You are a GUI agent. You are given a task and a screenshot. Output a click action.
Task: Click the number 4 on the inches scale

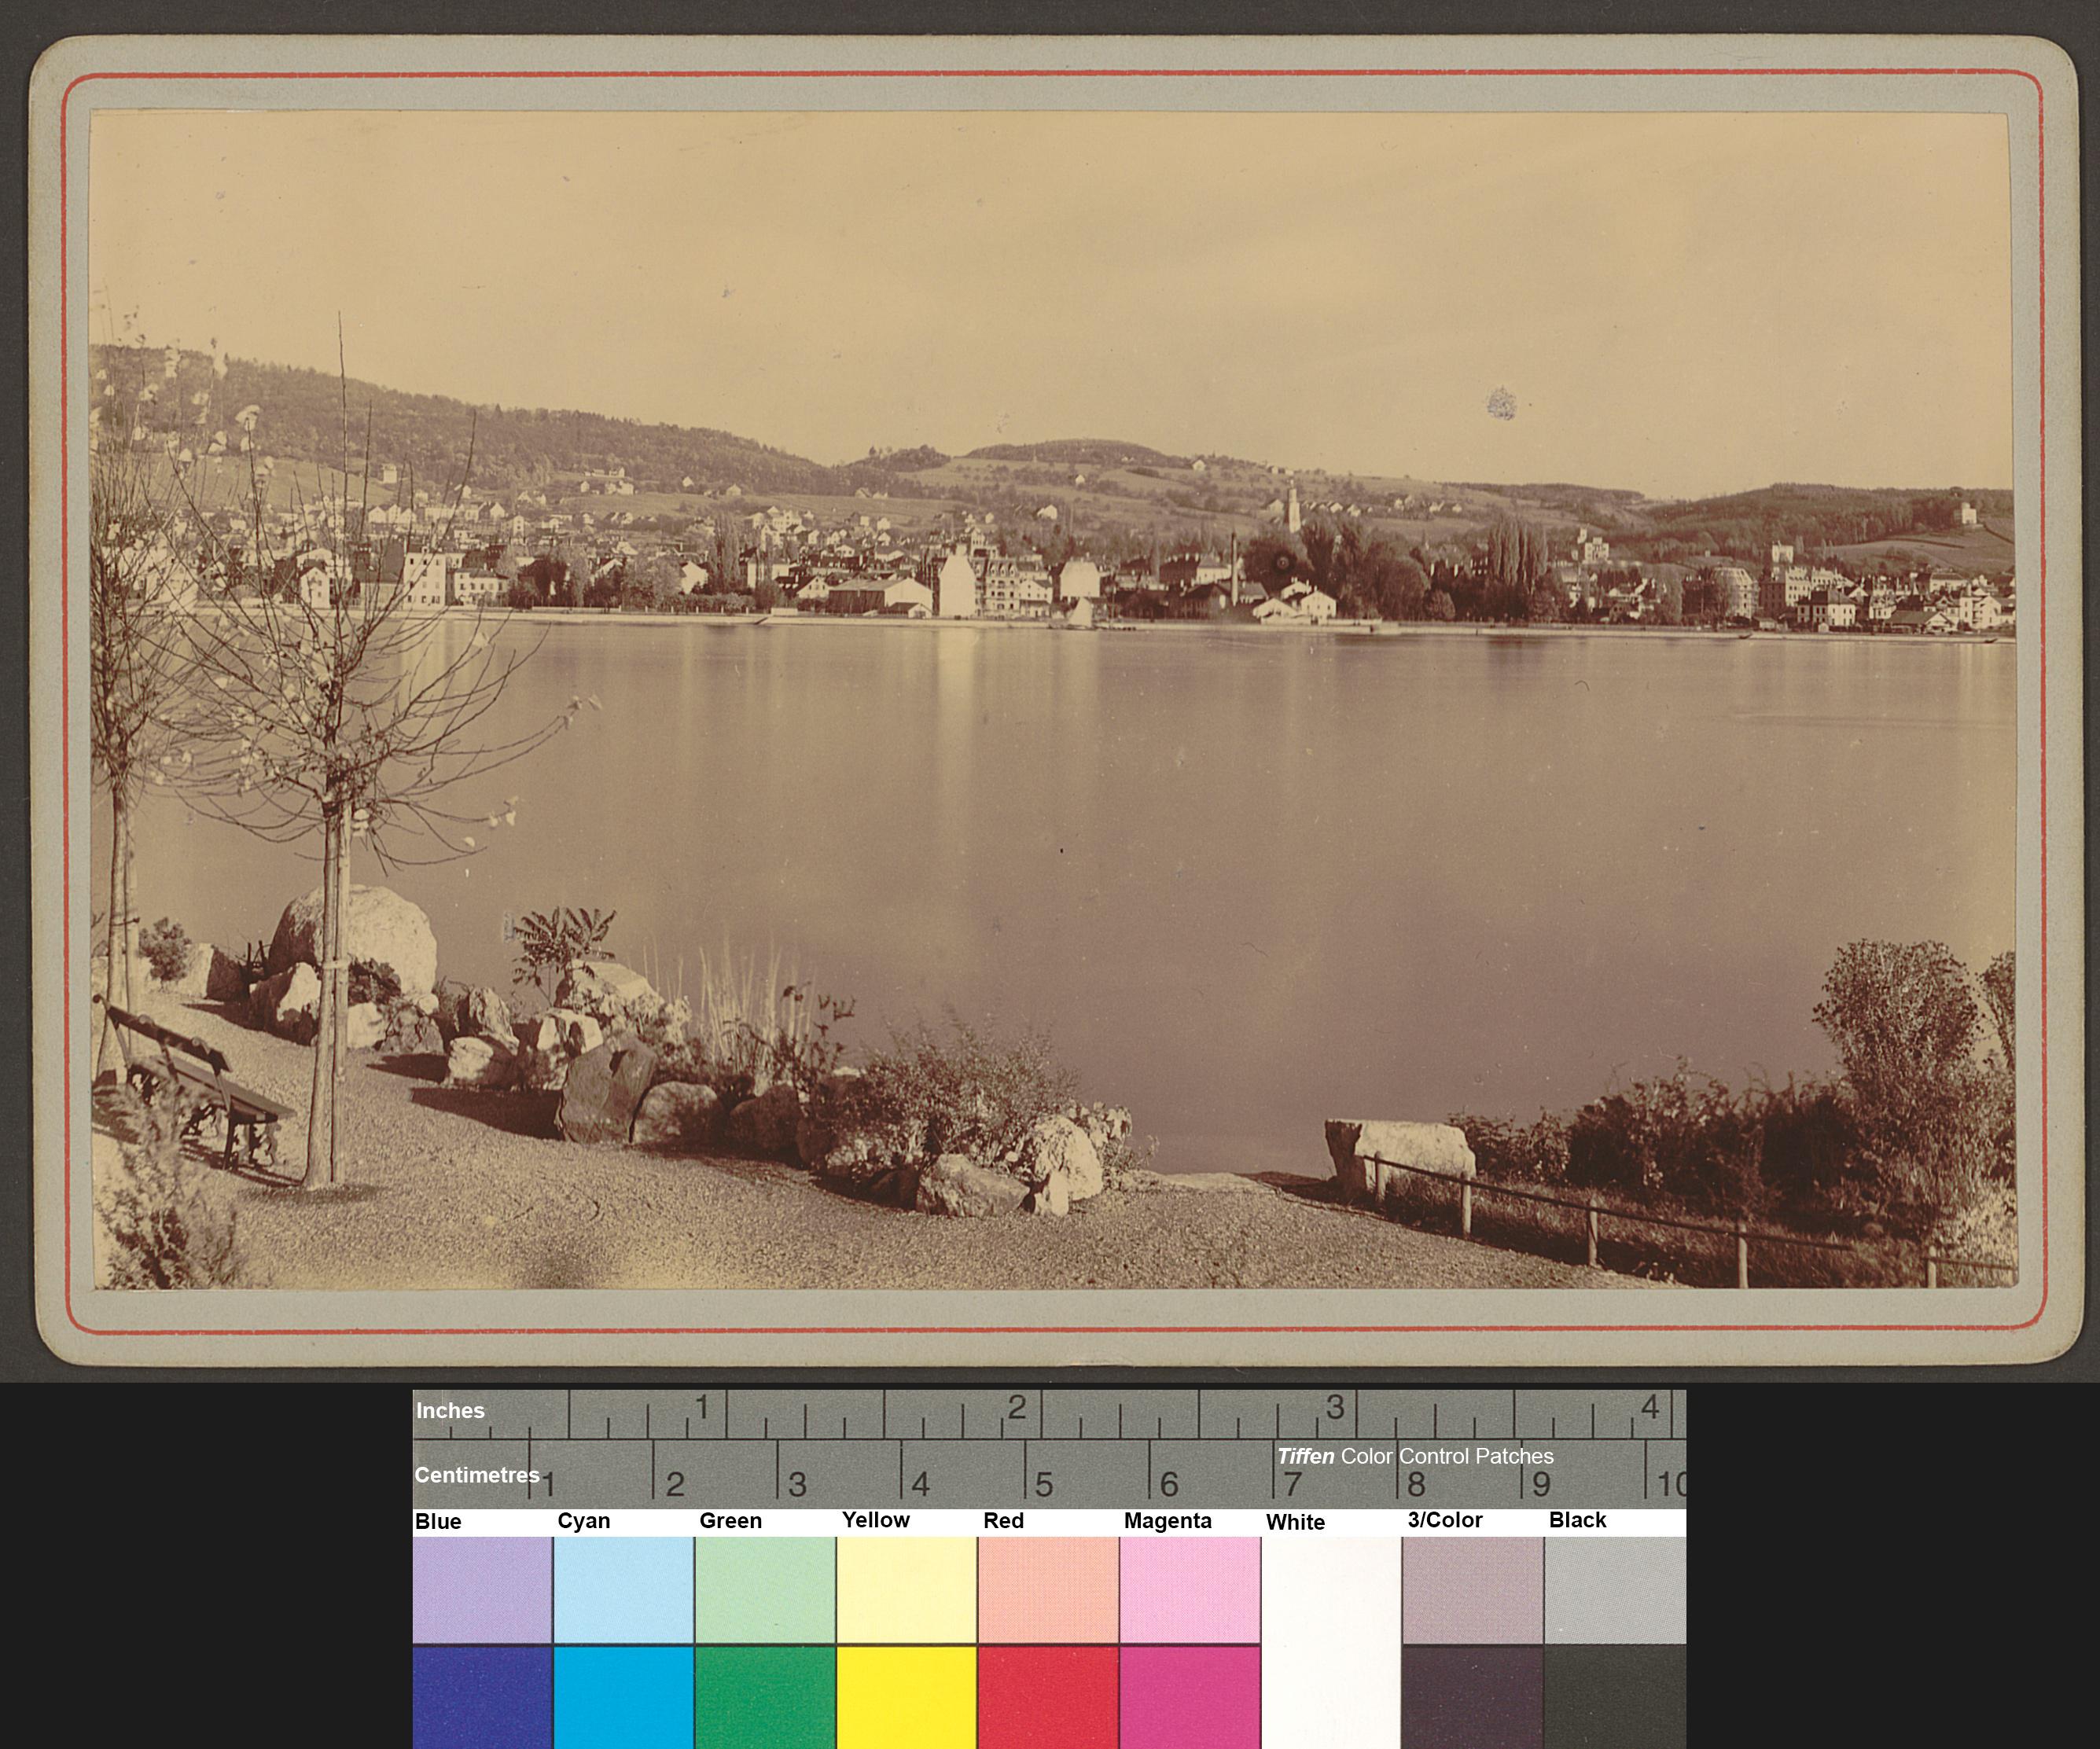click(1649, 1407)
